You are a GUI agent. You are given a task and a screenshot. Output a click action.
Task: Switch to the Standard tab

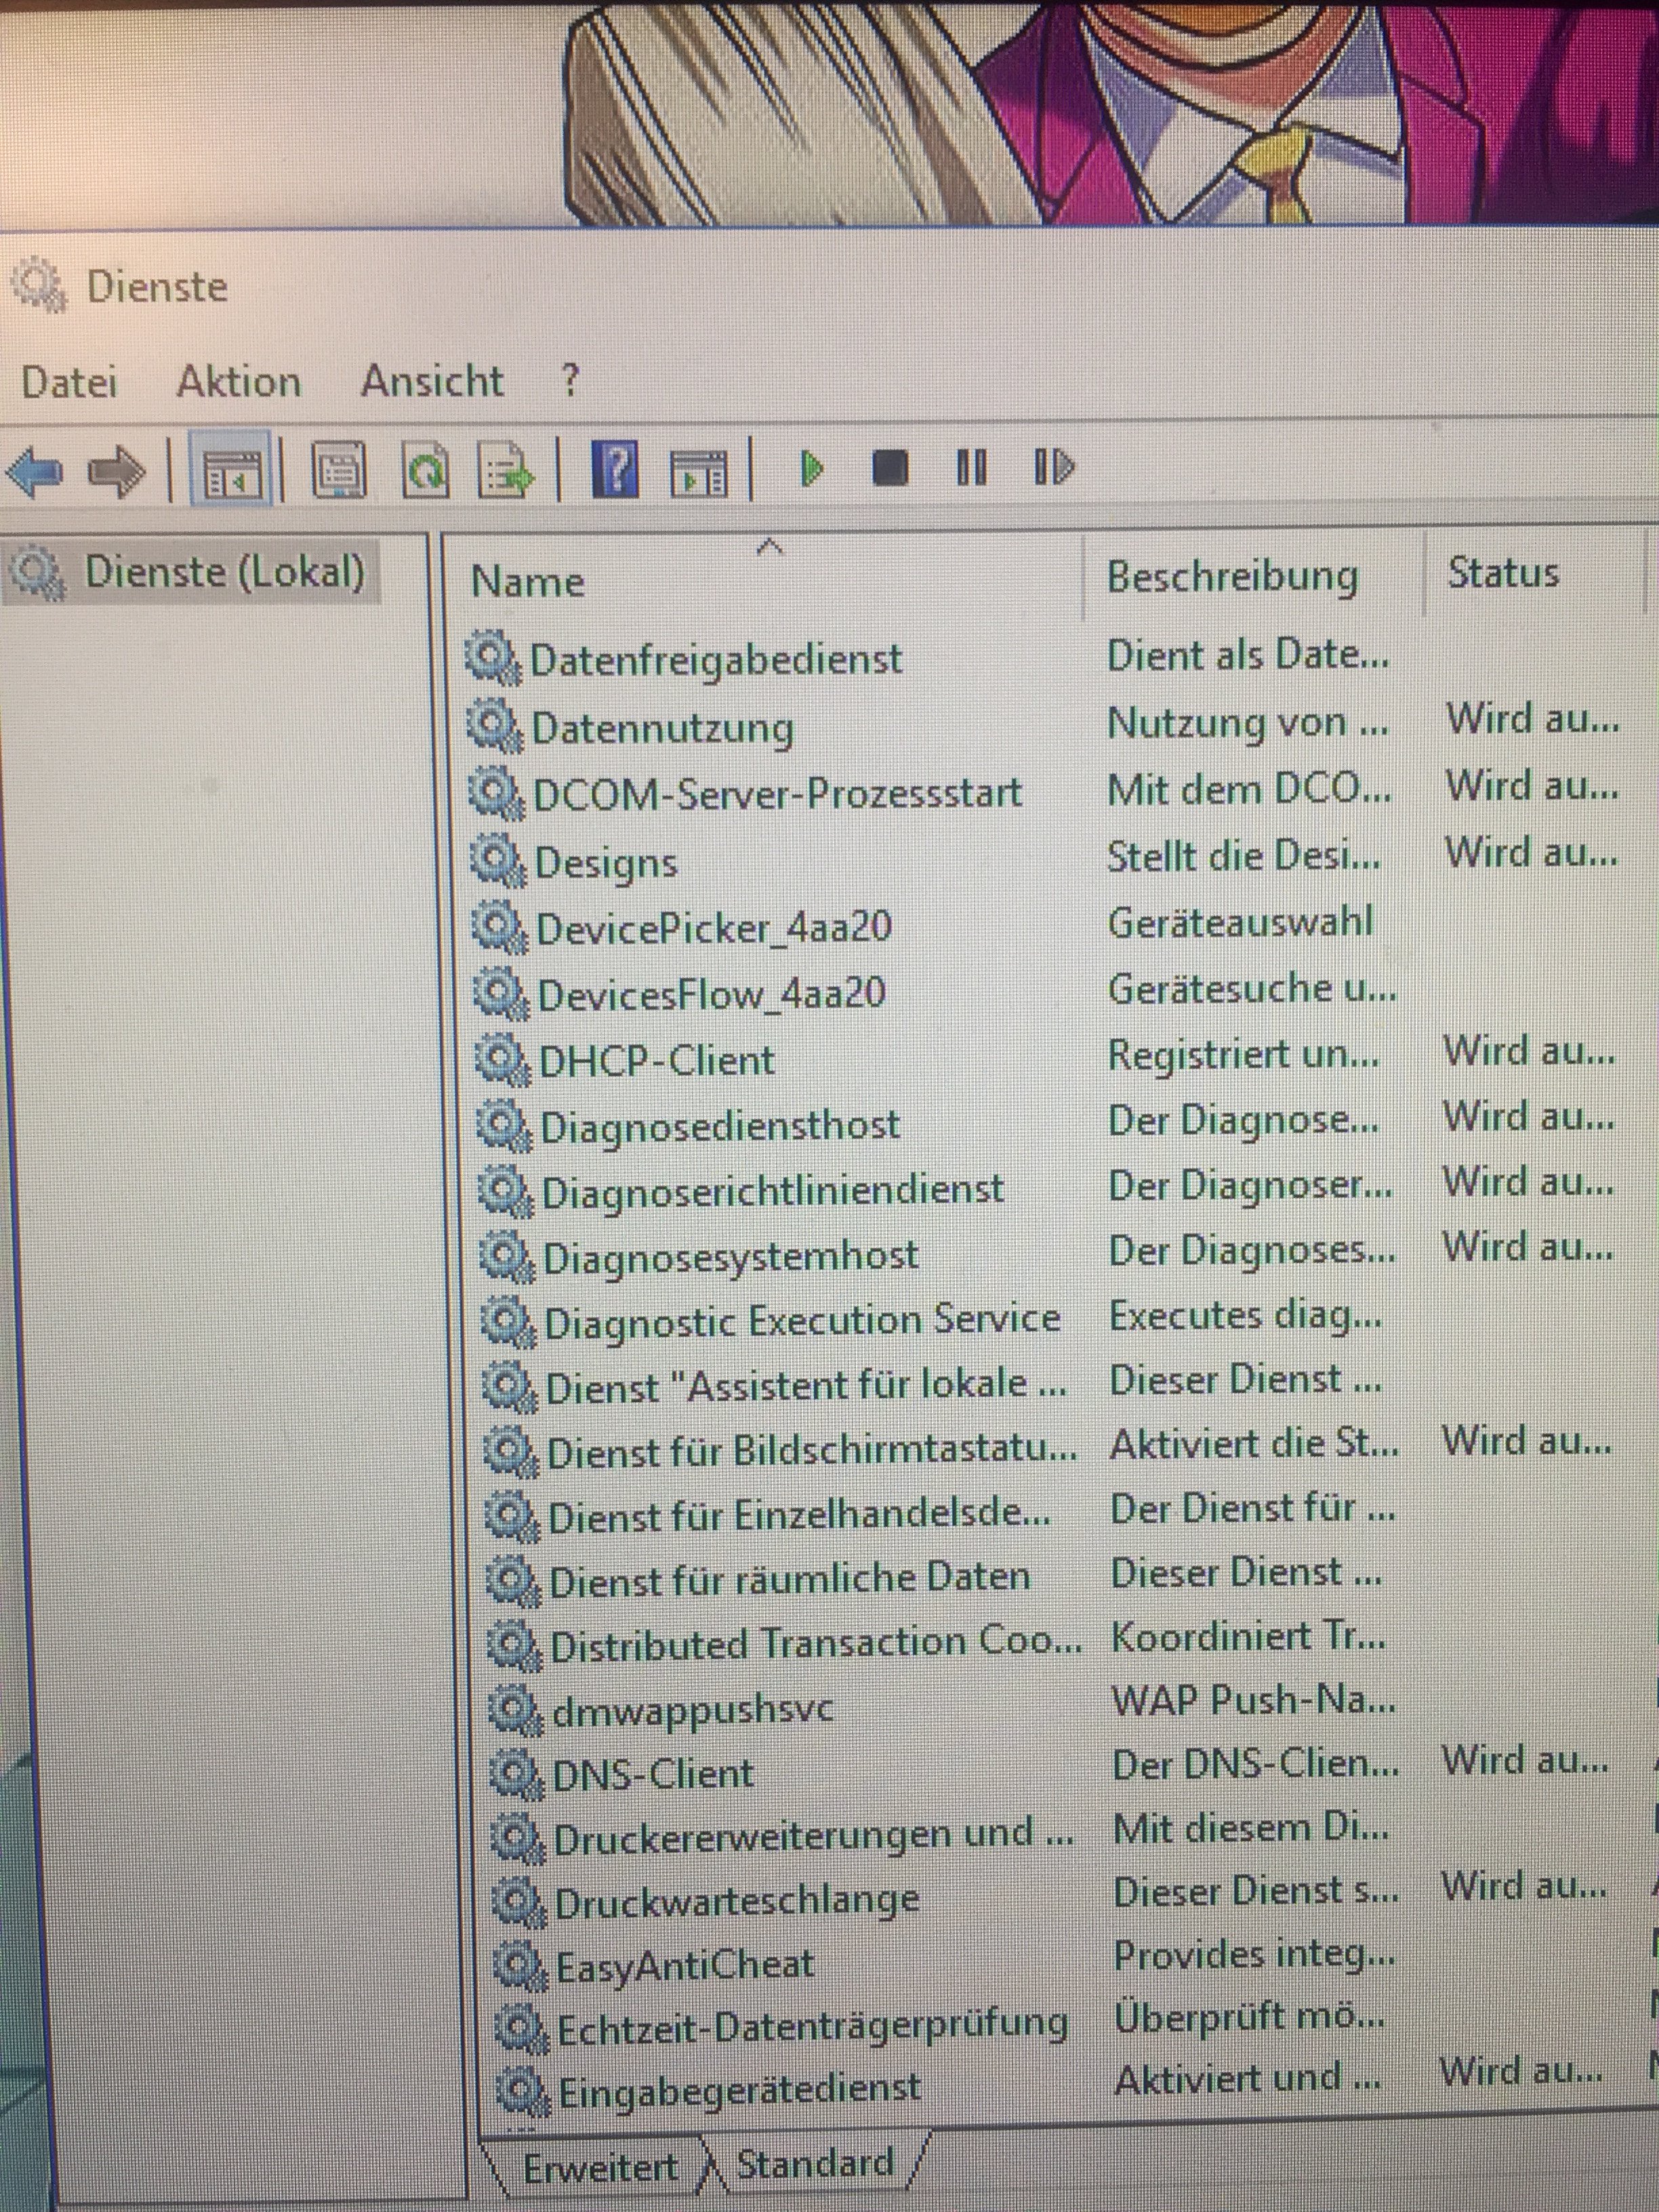coord(814,2164)
